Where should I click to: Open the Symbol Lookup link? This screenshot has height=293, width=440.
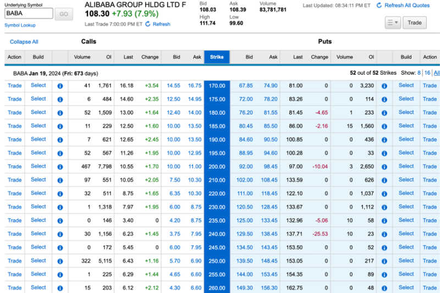click(20, 25)
